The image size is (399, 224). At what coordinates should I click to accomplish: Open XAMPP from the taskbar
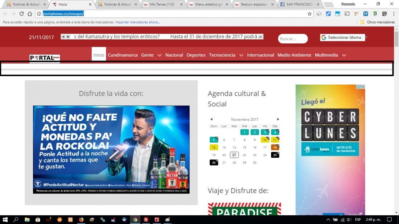(x=70, y=220)
